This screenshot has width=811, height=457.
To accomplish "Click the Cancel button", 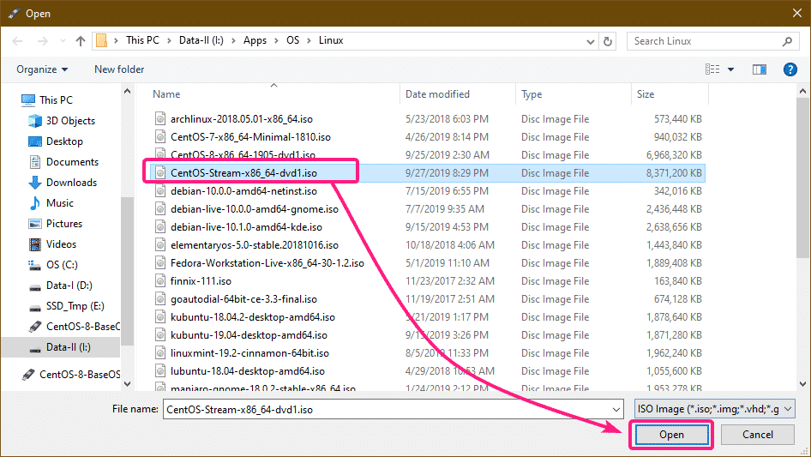I will coord(757,435).
